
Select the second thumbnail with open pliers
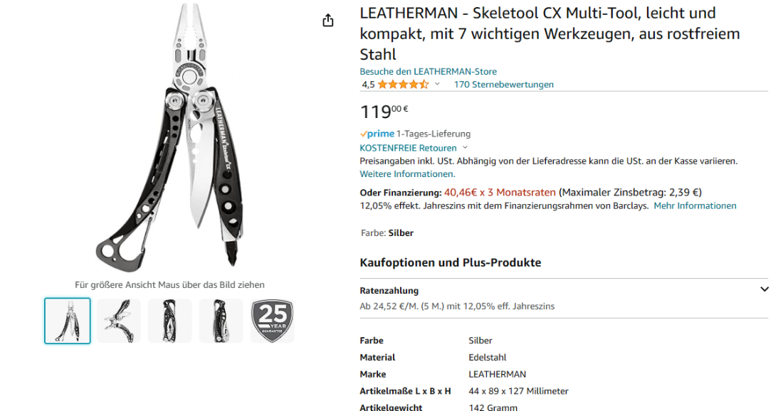[119, 321]
